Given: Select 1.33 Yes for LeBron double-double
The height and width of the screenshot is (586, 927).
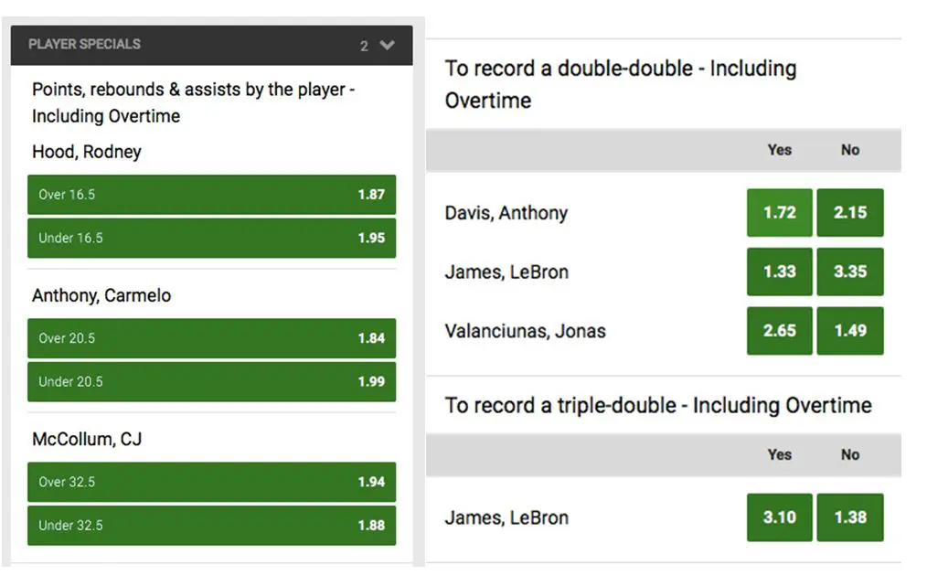Looking at the screenshot, I should [779, 272].
